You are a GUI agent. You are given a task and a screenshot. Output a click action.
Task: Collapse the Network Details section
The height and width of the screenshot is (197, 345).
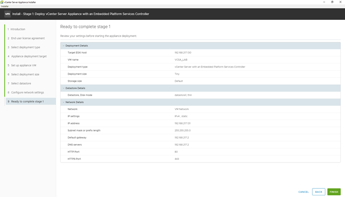coord(64,103)
